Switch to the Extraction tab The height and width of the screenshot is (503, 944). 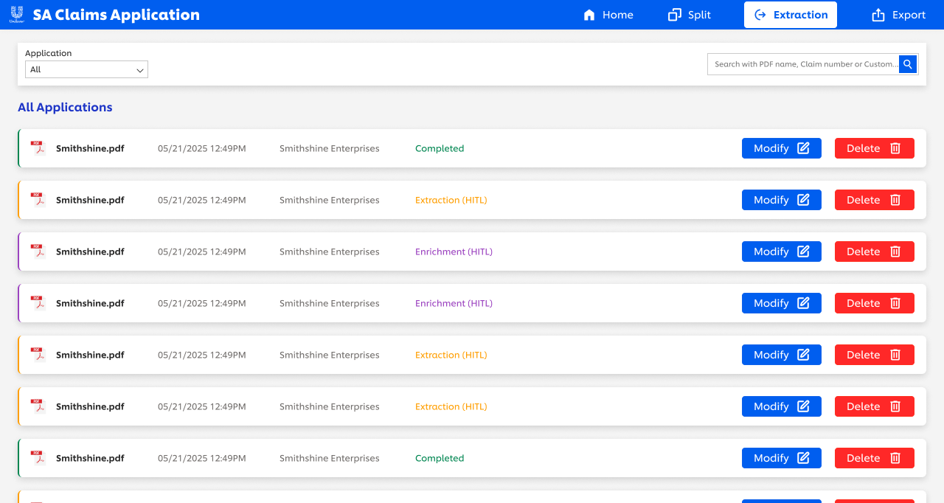790,15
